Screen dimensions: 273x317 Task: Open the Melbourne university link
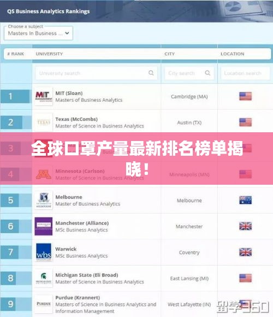tap(69, 197)
